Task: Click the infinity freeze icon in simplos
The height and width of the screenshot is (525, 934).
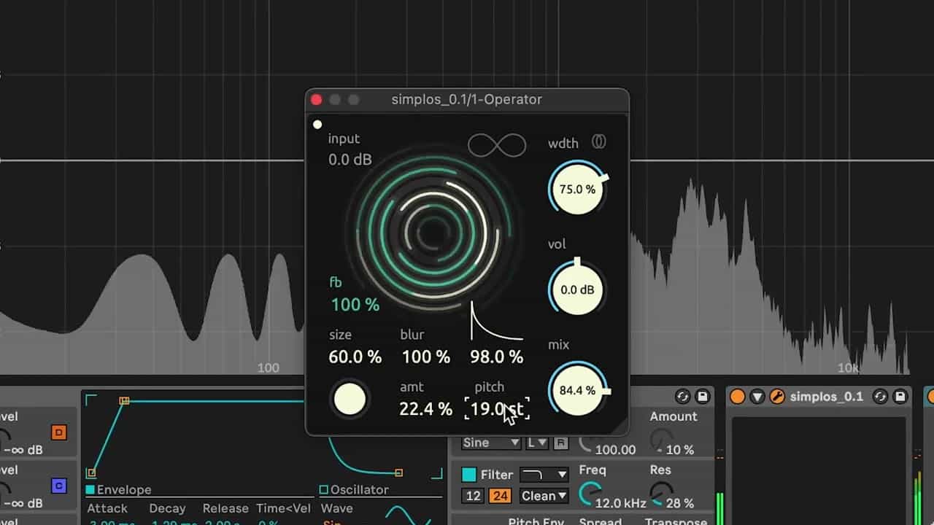Action: [497, 145]
